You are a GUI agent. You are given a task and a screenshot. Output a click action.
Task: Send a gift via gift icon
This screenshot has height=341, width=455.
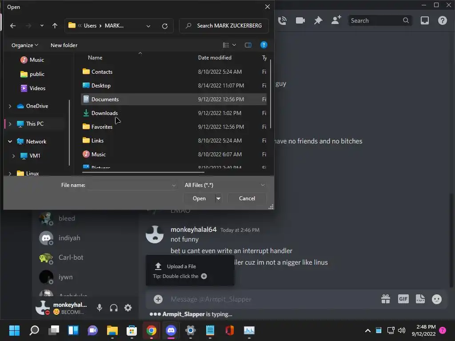[x=386, y=299]
